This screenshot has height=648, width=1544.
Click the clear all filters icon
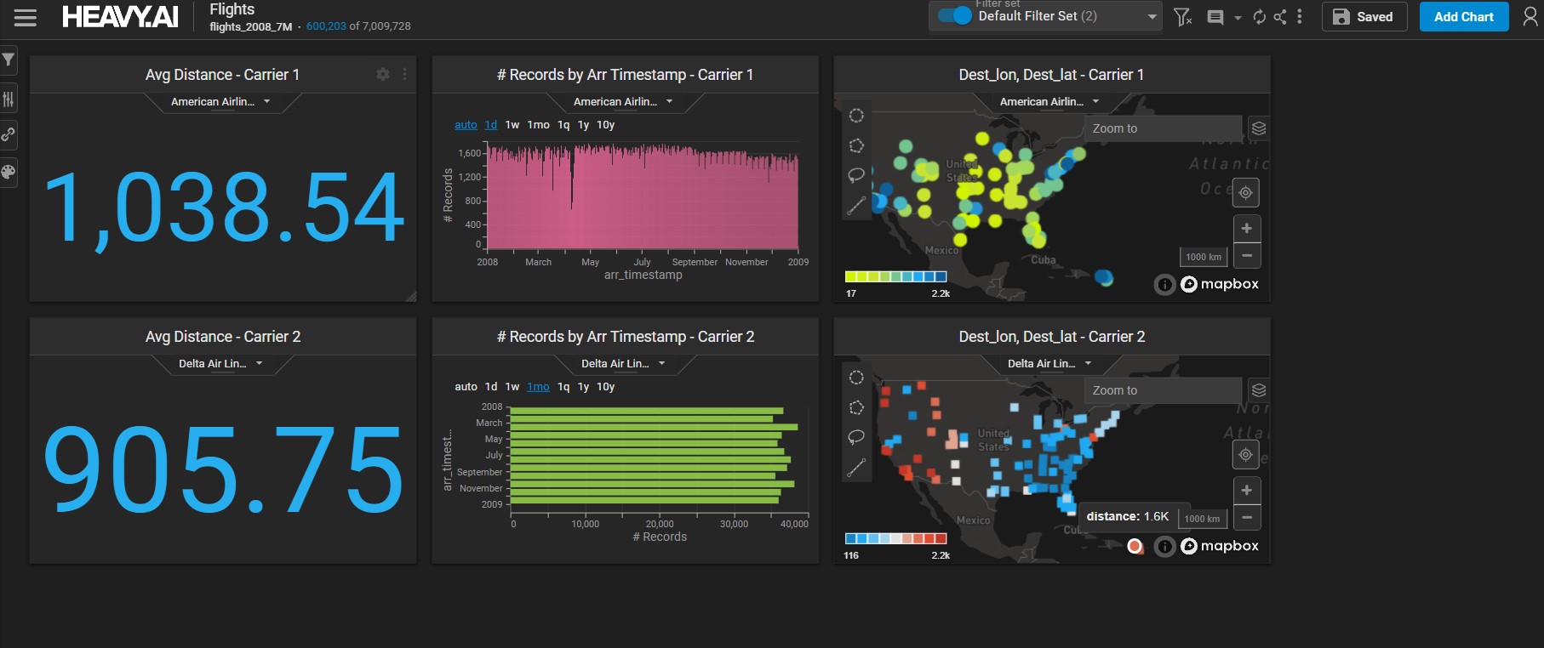(x=1182, y=17)
